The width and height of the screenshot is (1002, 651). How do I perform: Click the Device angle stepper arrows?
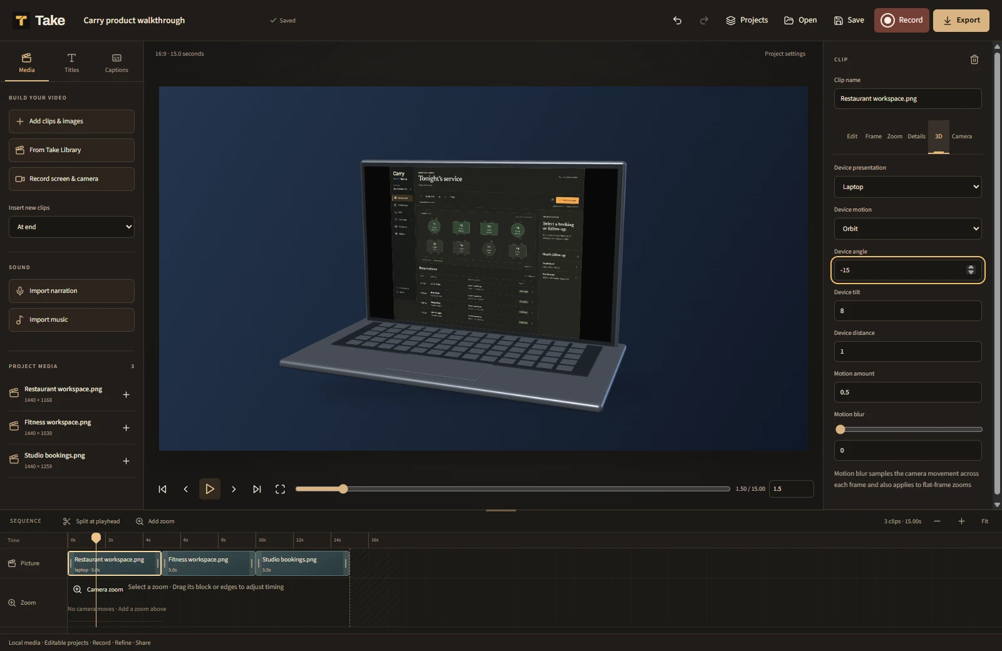coord(971,270)
